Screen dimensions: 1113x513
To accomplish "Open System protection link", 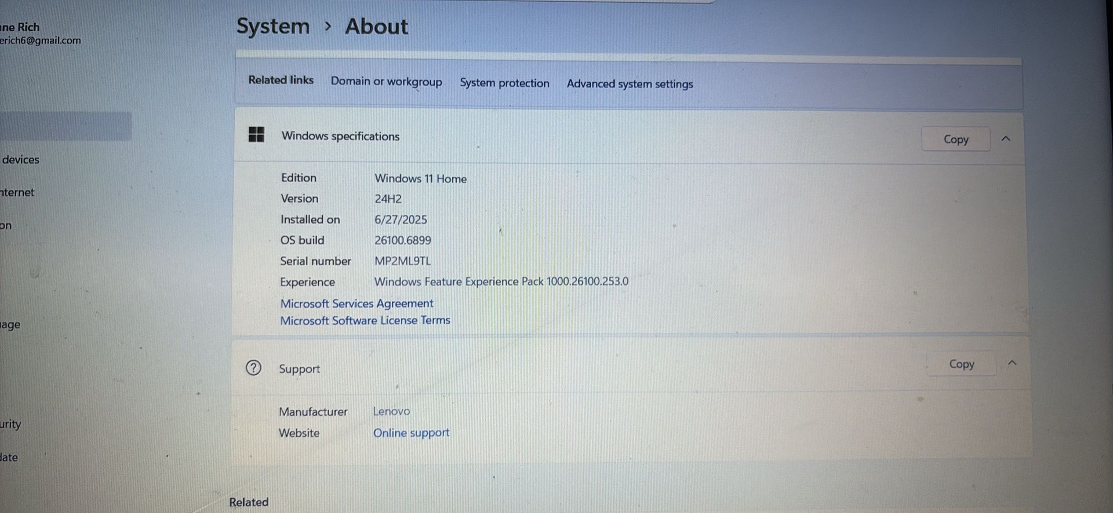I will coord(504,83).
